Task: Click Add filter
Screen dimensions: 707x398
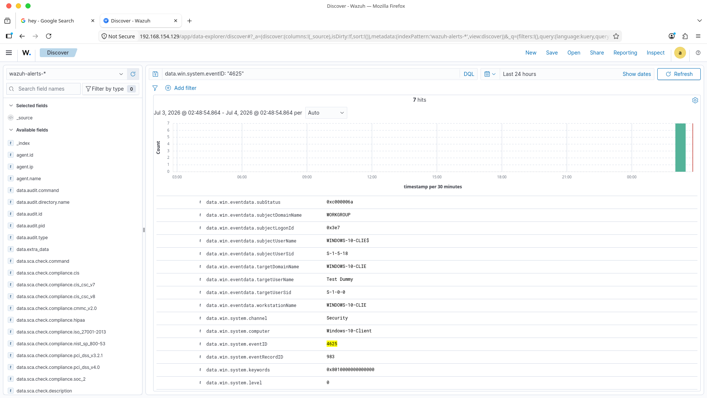Action: (x=181, y=88)
